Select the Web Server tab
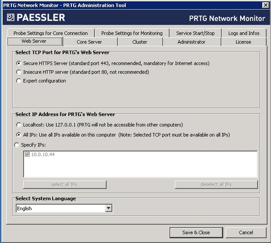 (35, 41)
